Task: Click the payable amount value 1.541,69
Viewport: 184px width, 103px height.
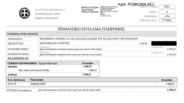Action: click(171, 55)
